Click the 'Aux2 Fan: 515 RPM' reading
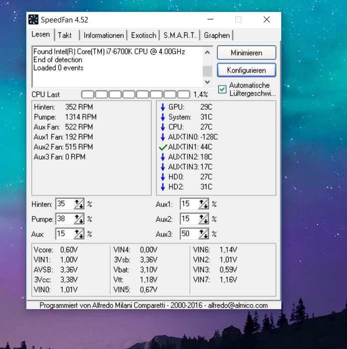Image resolution: width=347 pixels, height=349 pixels. pos(63,147)
